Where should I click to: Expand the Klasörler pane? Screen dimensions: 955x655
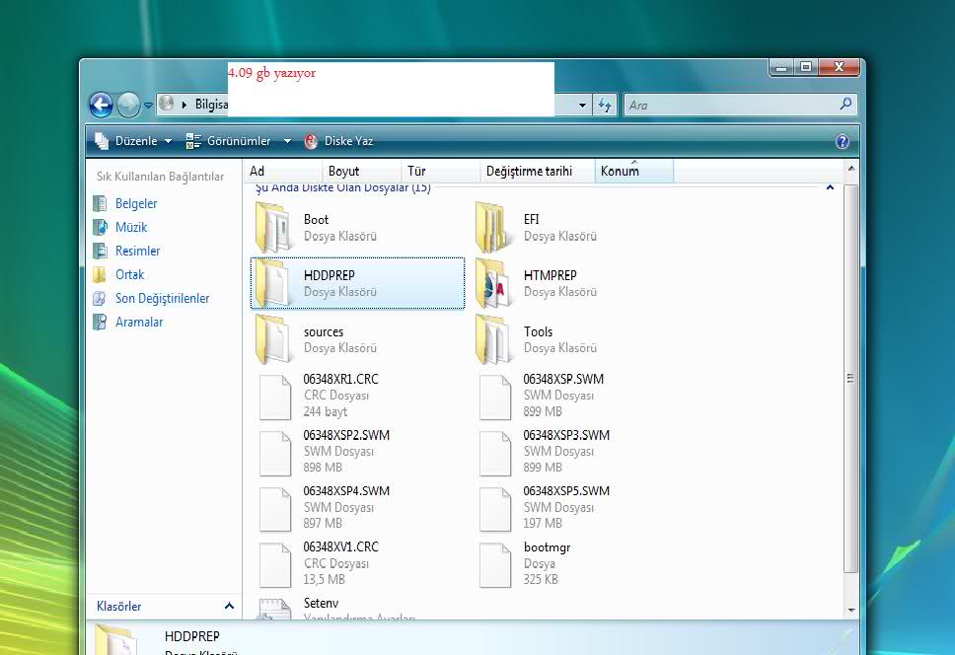(x=229, y=606)
